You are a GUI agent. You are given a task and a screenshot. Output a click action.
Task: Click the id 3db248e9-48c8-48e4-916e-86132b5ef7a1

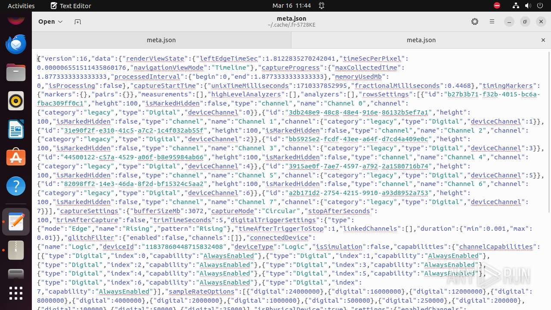pos(359,112)
